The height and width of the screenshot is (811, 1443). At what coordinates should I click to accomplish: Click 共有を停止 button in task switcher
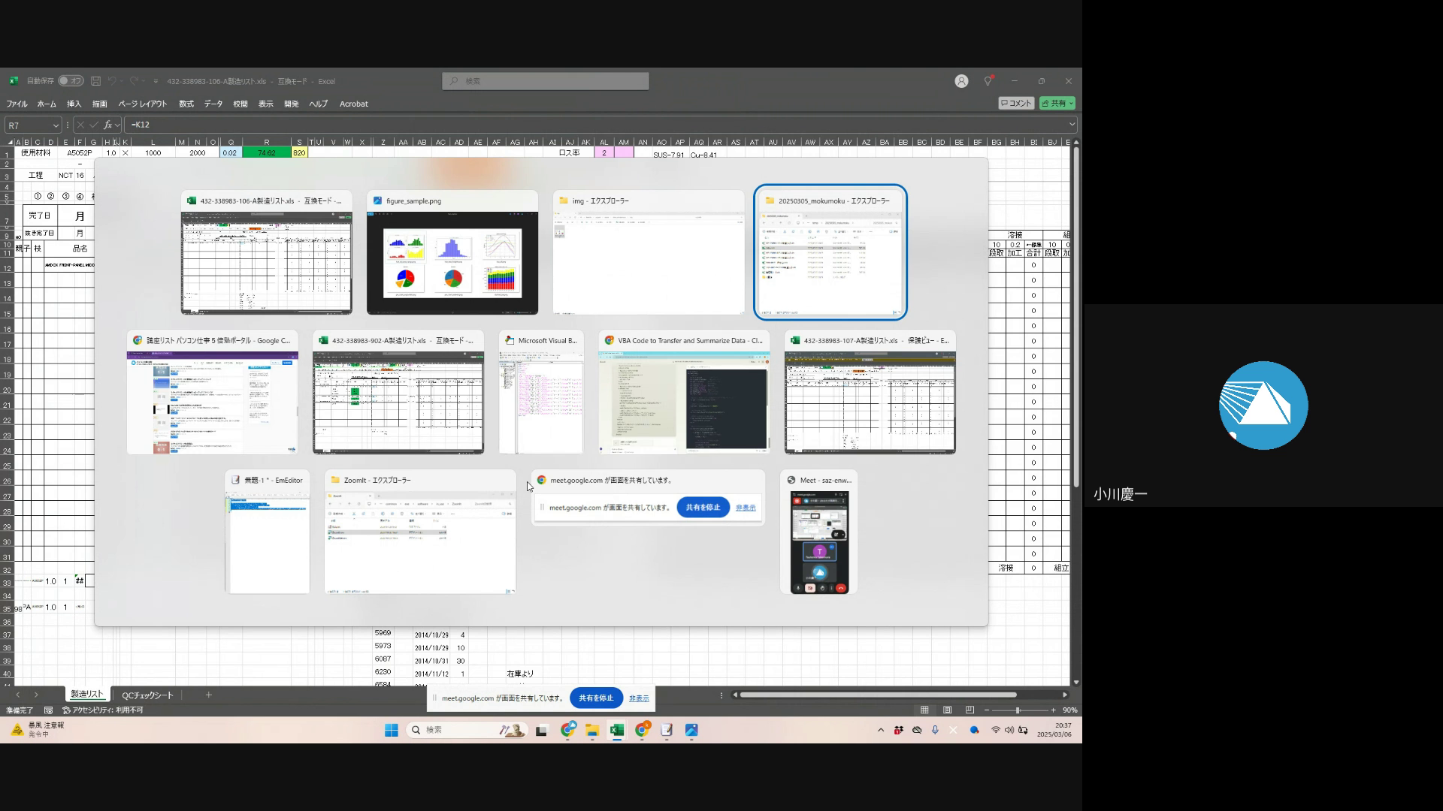pos(703,508)
